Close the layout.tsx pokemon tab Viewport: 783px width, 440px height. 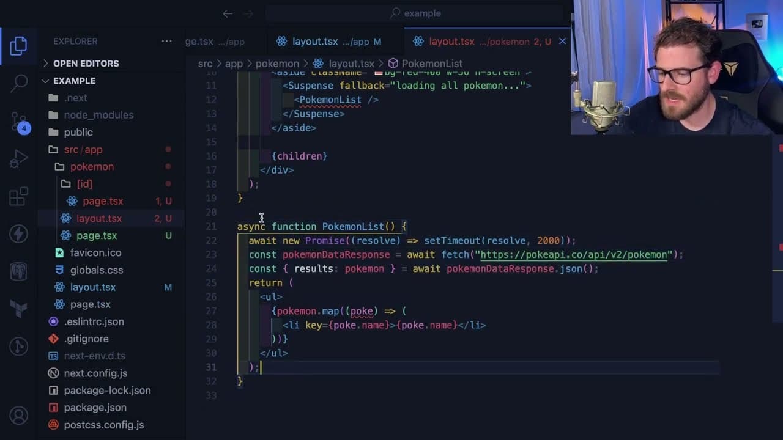tap(562, 42)
